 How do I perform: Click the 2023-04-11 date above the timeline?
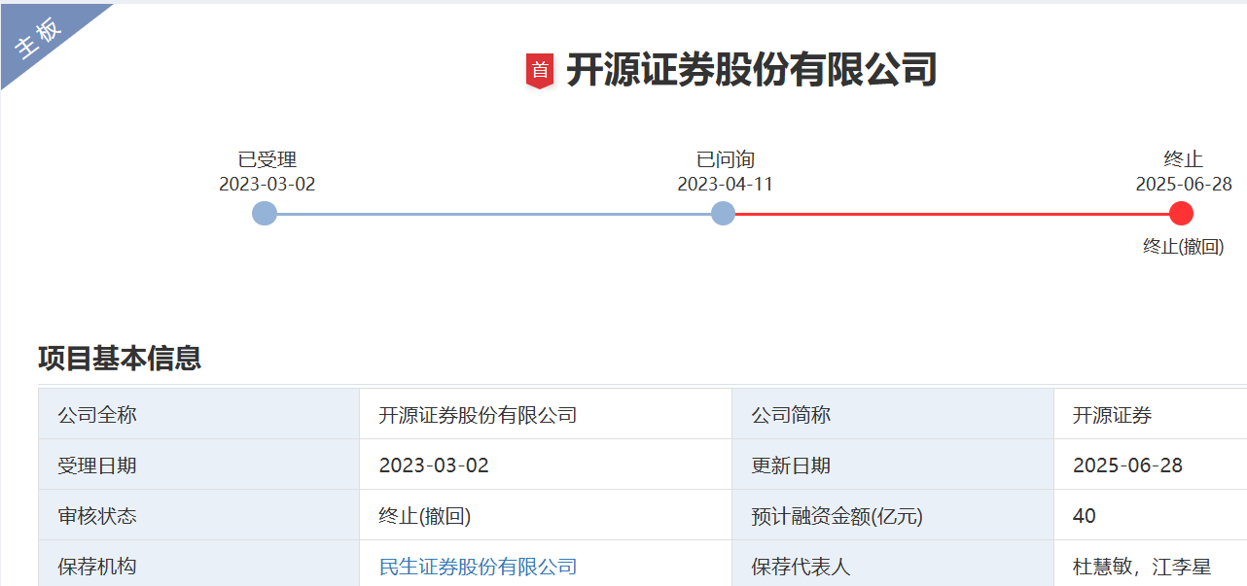(726, 185)
